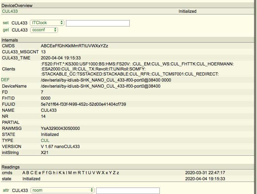Select the FHTID value 0000
Screen dimensions: 257x194
(46, 98)
